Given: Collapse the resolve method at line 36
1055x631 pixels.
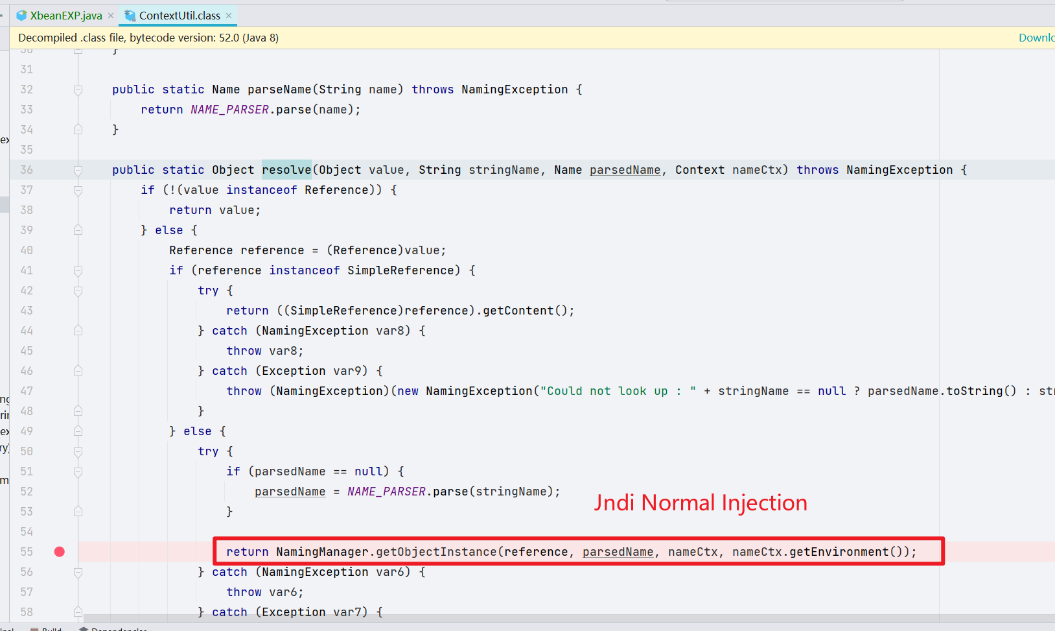Looking at the screenshot, I should 78,170.
